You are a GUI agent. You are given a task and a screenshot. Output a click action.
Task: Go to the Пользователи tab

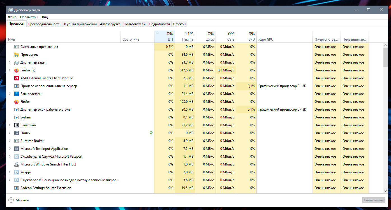coord(135,24)
